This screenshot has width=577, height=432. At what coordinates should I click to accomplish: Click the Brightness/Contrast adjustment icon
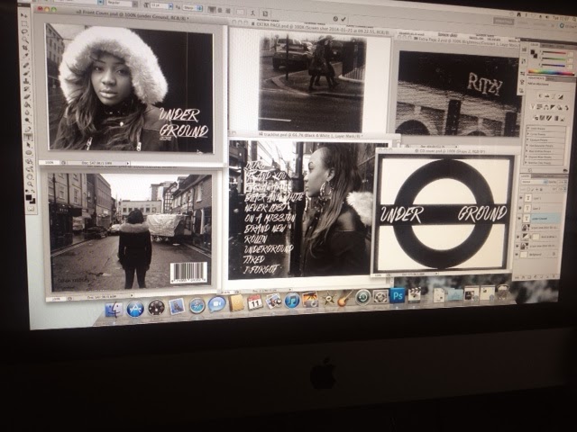click(540, 95)
